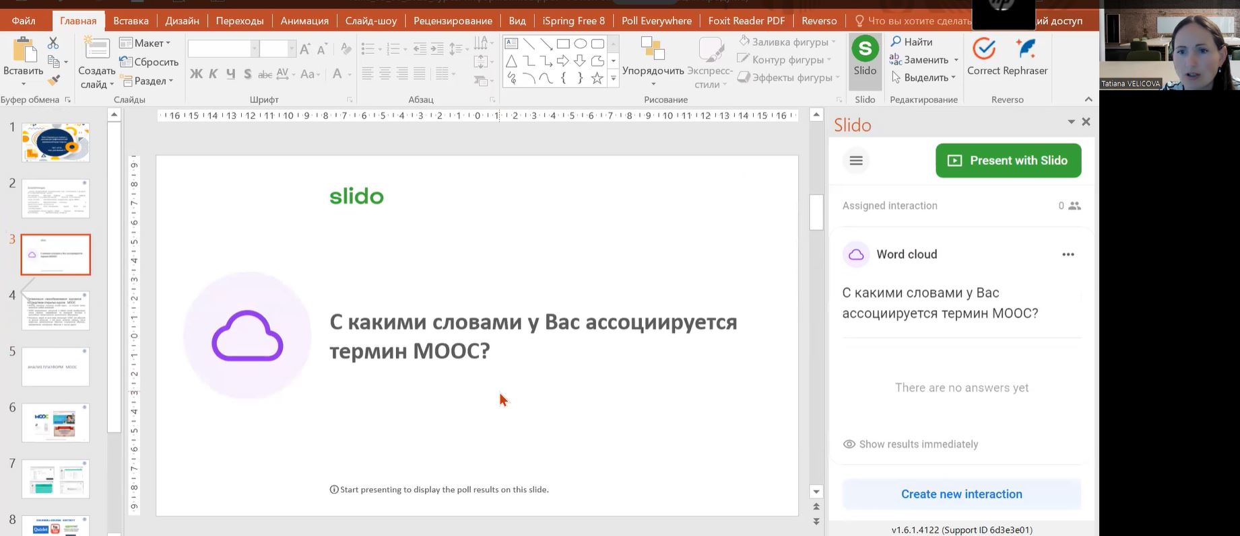
Task: Open the Анимация ribbon tab
Action: tap(304, 21)
